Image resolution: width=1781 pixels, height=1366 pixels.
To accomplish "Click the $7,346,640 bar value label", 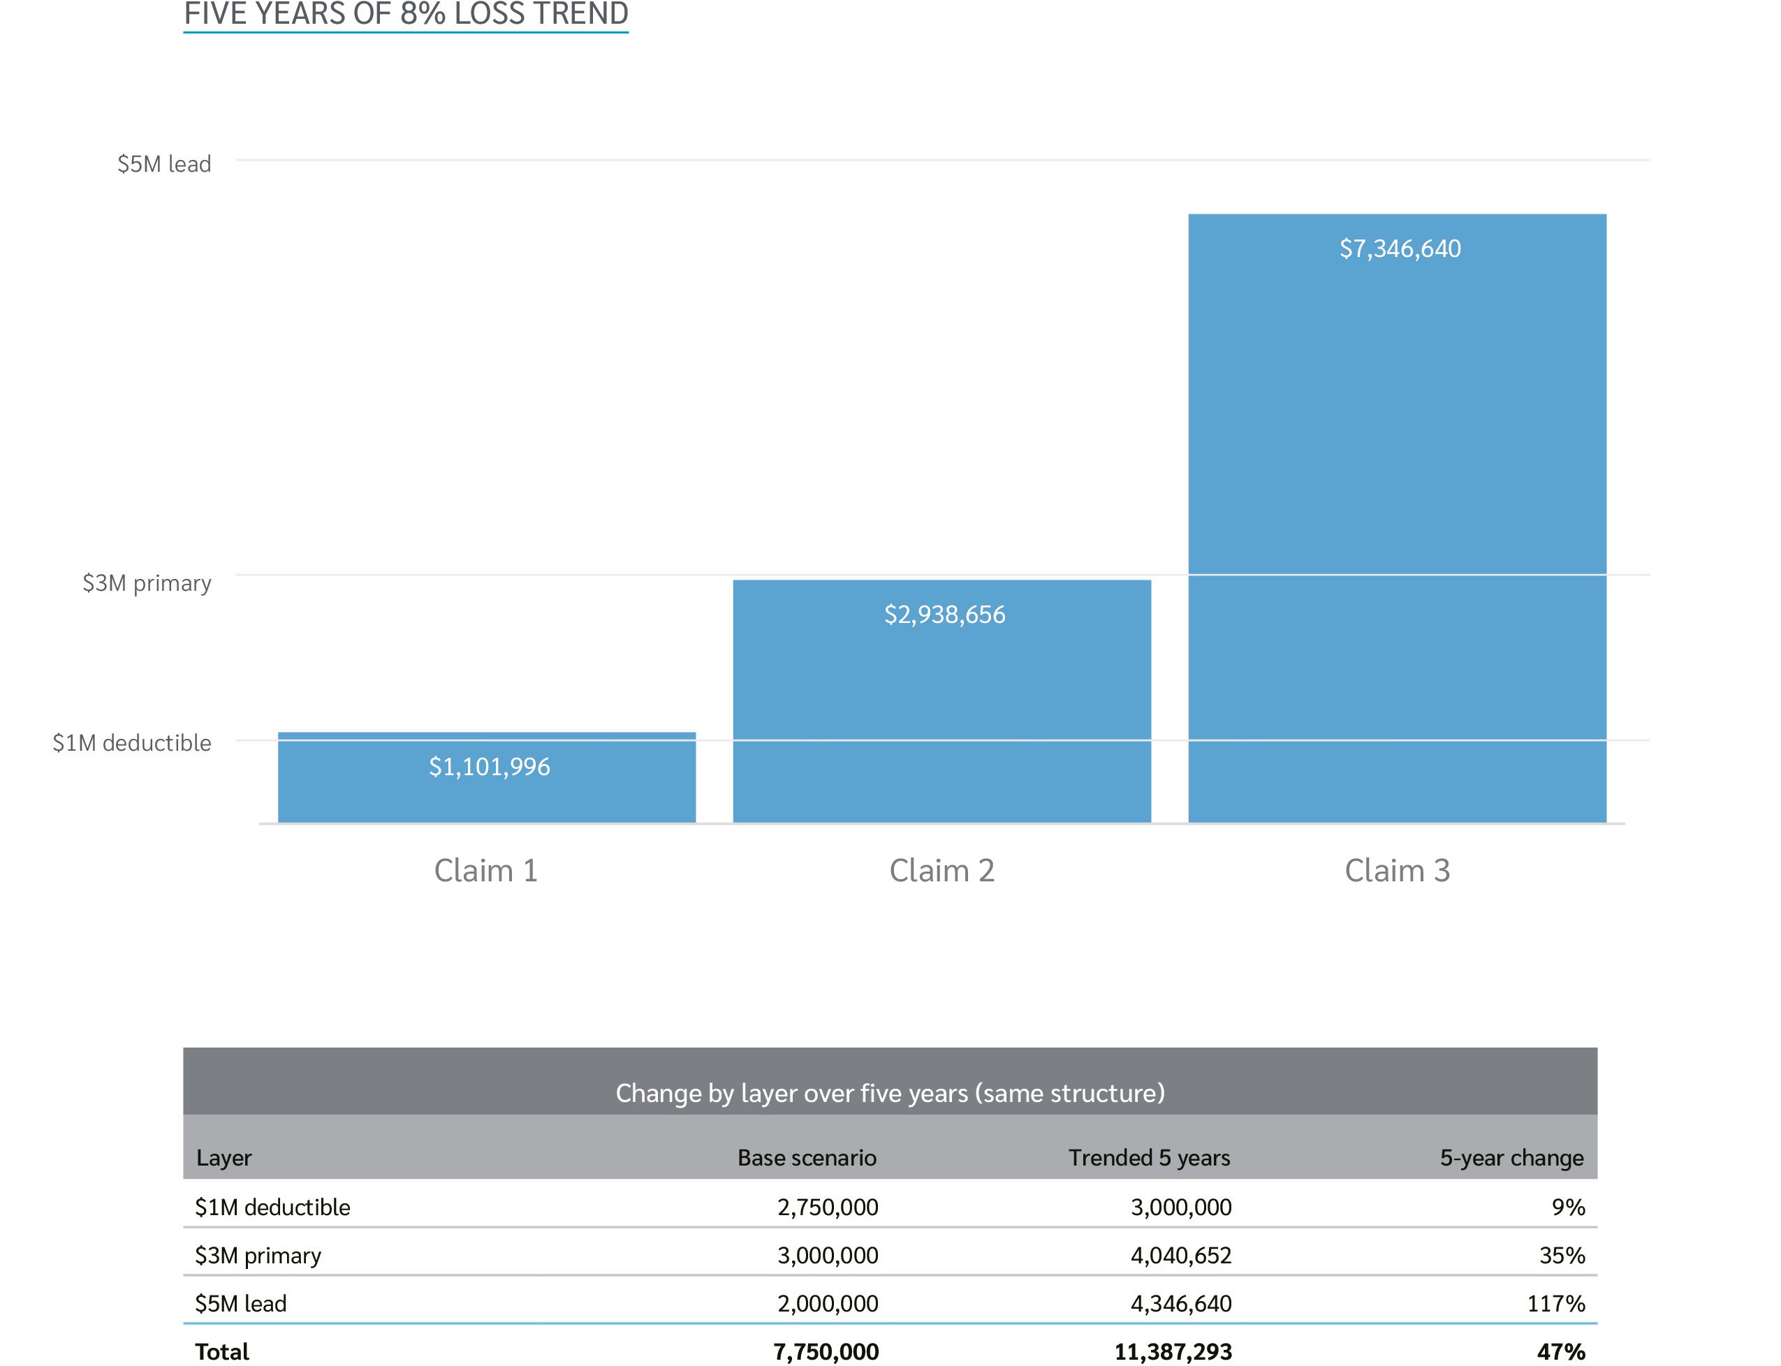I will click(x=1400, y=249).
